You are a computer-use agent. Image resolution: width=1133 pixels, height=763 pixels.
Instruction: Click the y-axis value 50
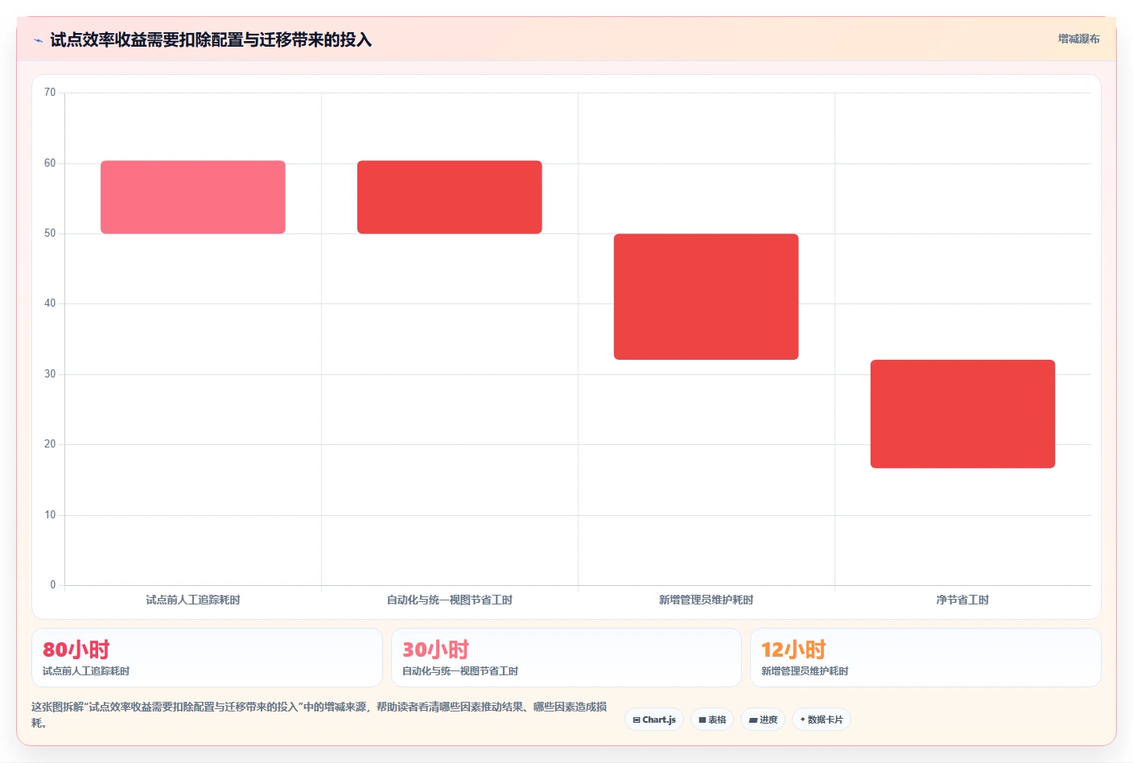50,233
